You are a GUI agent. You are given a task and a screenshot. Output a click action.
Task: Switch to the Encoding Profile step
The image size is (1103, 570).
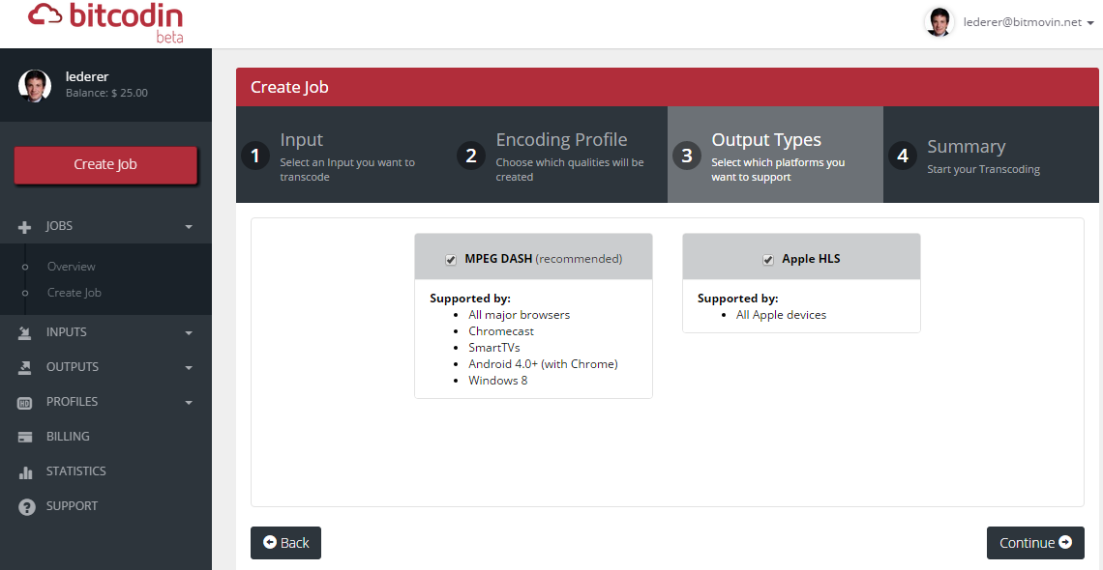click(x=561, y=155)
